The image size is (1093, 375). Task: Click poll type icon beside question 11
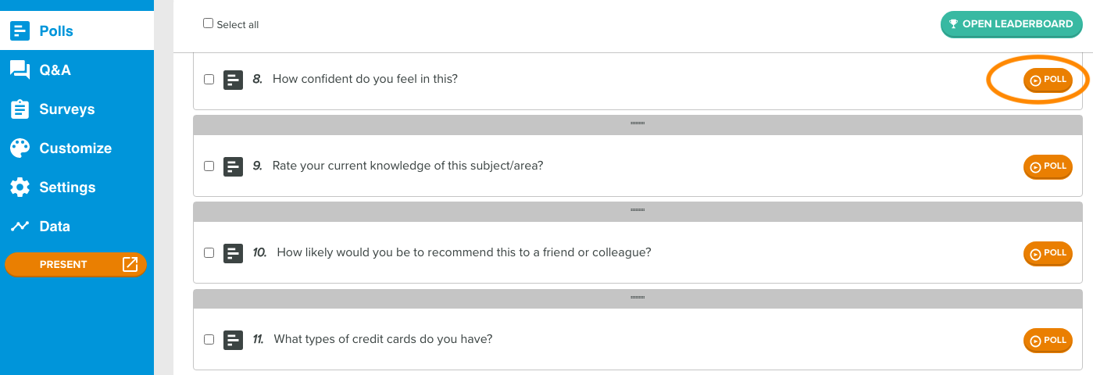(233, 340)
